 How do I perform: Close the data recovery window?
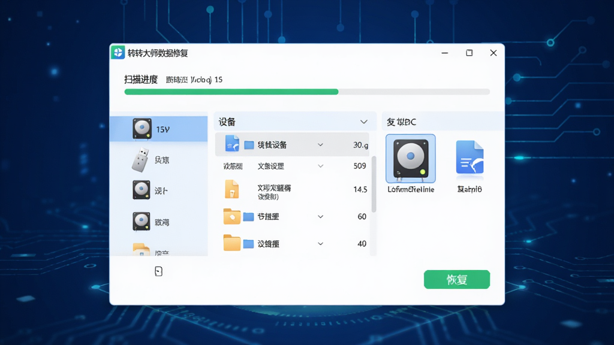click(x=493, y=53)
